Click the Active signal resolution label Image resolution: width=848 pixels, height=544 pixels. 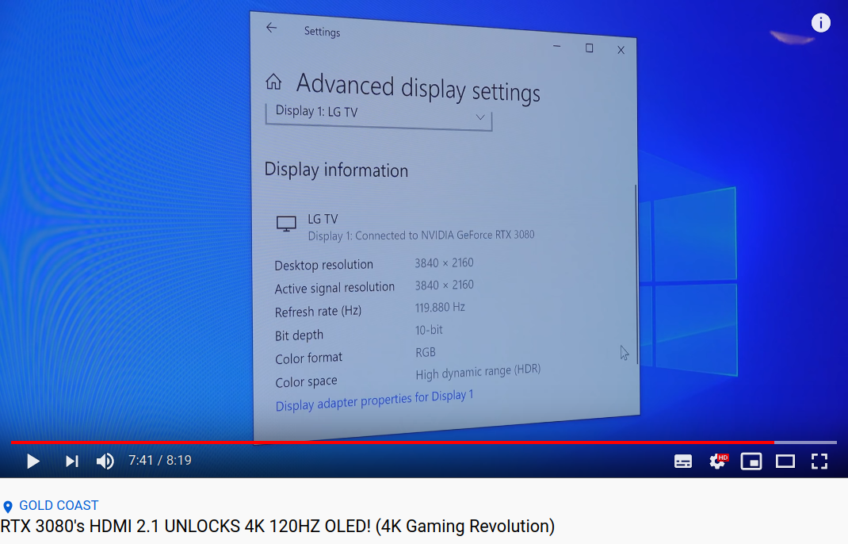pos(334,288)
